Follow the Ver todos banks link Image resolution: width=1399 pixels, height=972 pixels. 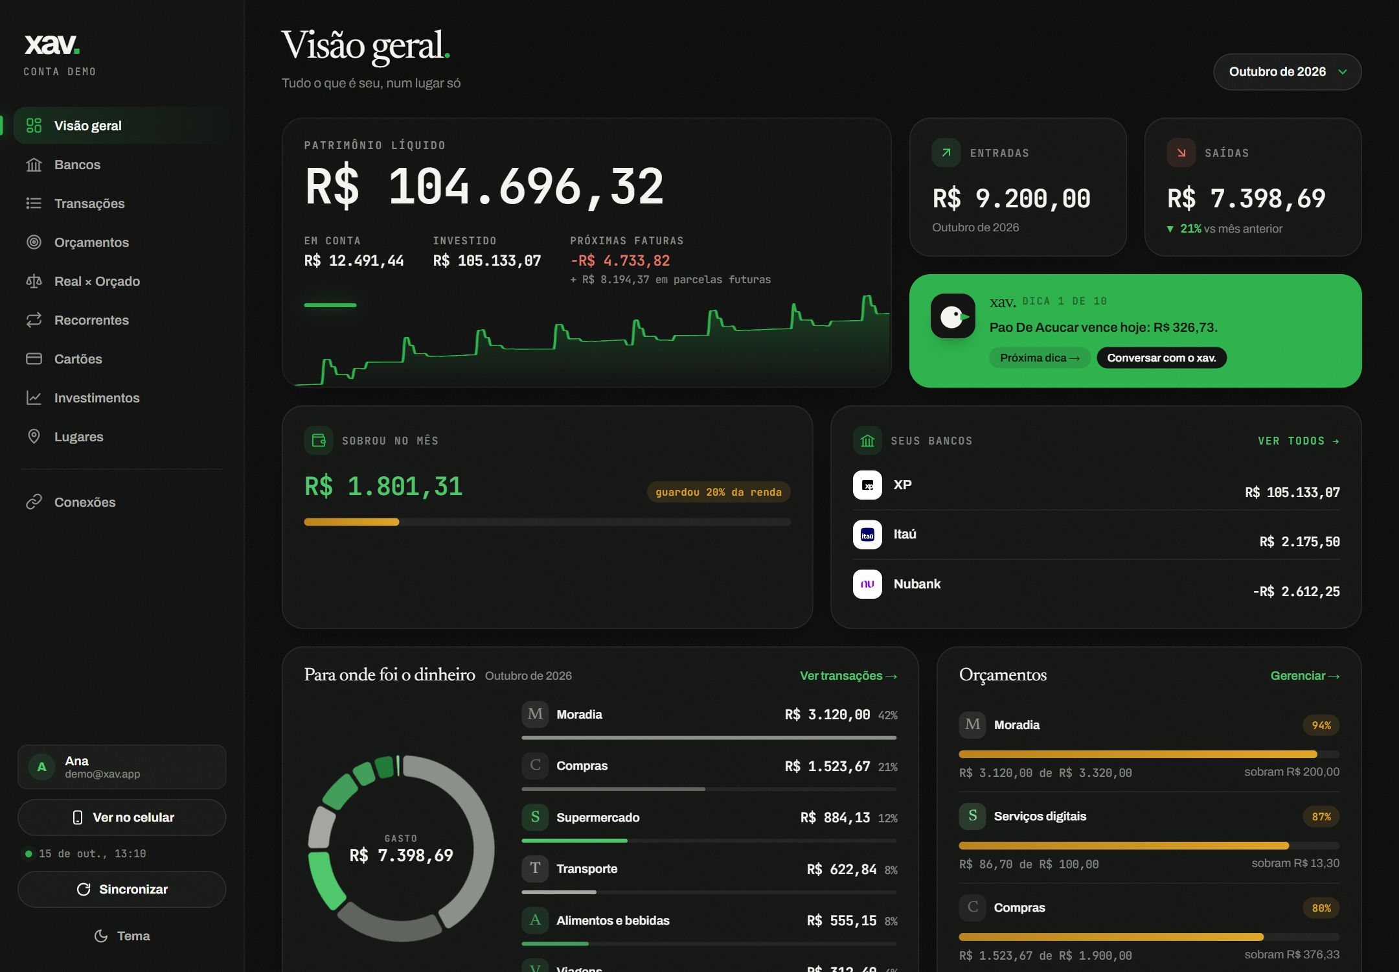(1299, 441)
